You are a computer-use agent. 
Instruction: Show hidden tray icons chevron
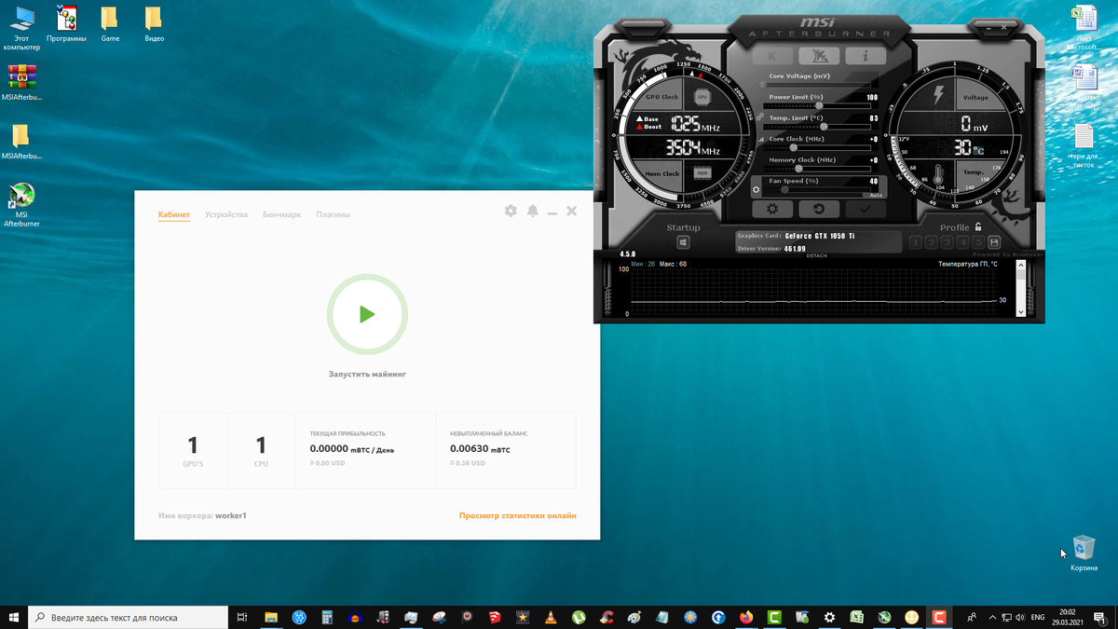992,617
